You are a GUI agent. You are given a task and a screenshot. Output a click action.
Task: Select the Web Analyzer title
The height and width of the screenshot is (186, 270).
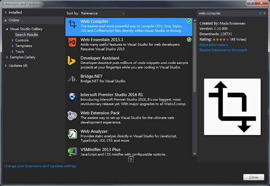pos(94,131)
